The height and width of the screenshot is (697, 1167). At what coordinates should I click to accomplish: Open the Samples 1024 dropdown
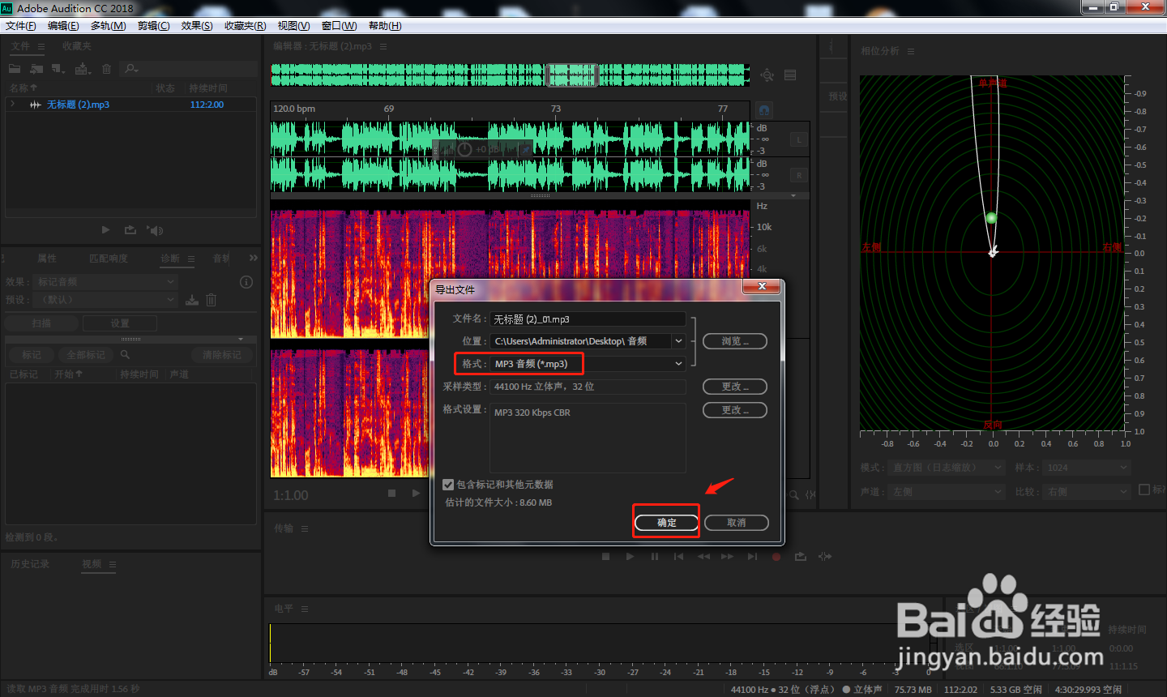[x=1086, y=468]
